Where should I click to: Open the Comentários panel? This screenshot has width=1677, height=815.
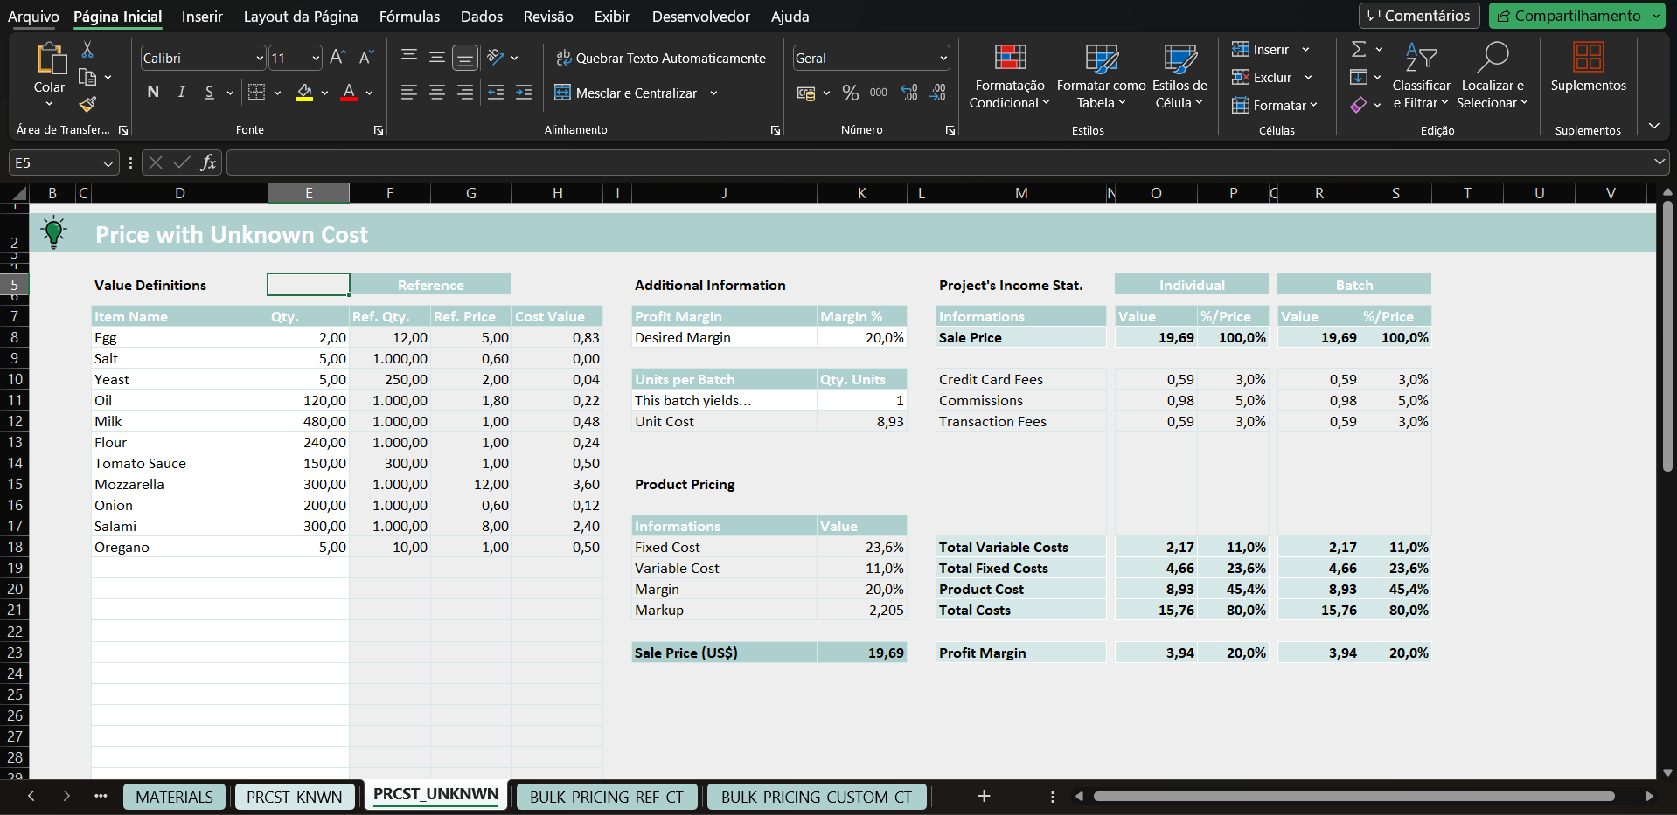pyautogui.click(x=1418, y=15)
